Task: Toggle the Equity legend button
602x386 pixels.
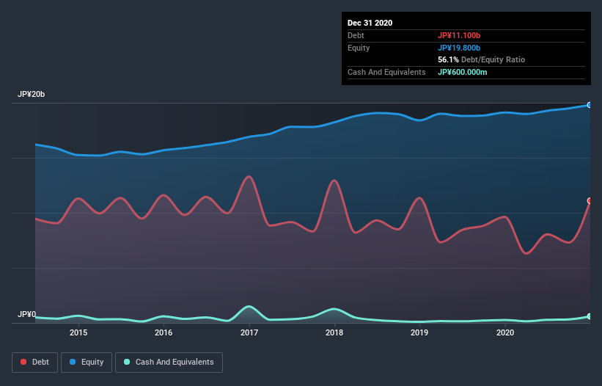Action: pos(87,363)
